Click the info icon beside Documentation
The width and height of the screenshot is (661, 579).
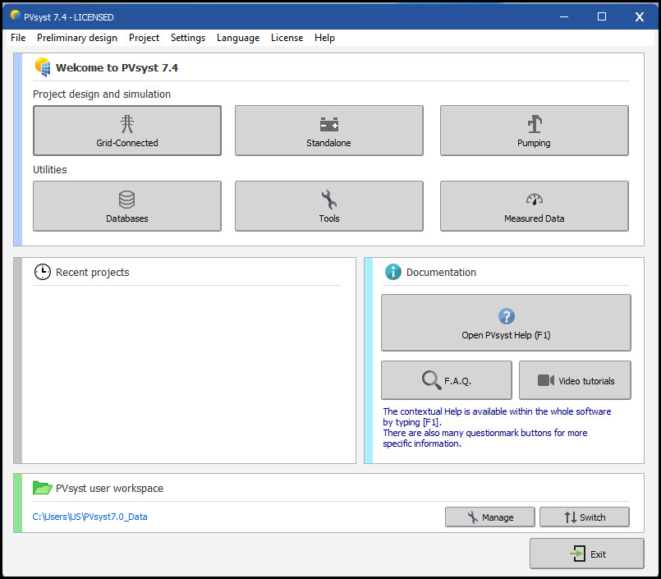tap(392, 272)
